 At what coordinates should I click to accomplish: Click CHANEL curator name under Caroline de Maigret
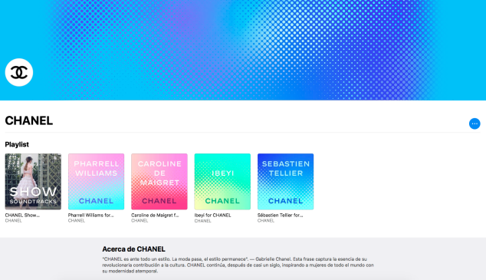tap(140, 221)
